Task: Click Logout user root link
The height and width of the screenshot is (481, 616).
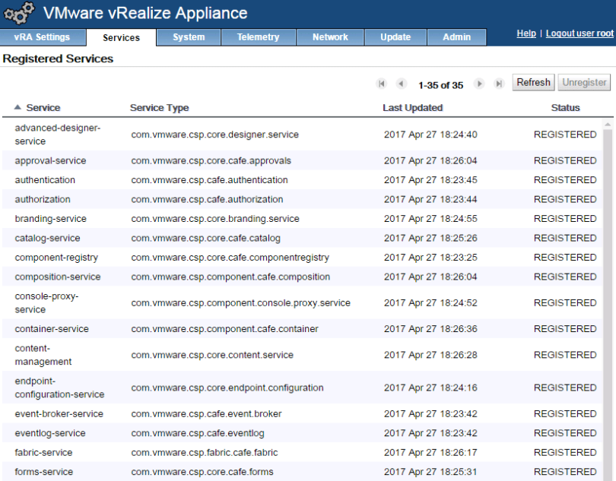Action: 579,34
